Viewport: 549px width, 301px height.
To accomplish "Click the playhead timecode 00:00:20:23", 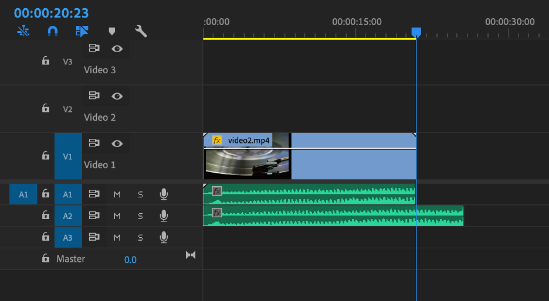I will [51, 12].
